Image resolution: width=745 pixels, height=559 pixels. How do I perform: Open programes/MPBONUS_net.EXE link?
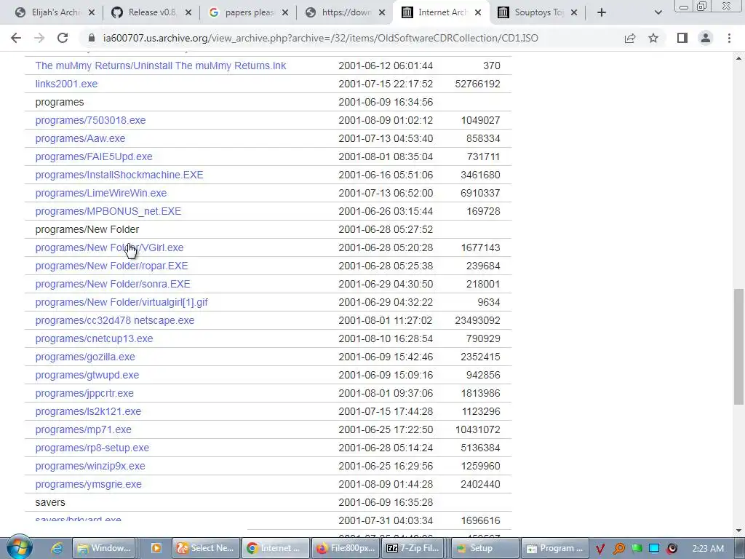(108, 211)
